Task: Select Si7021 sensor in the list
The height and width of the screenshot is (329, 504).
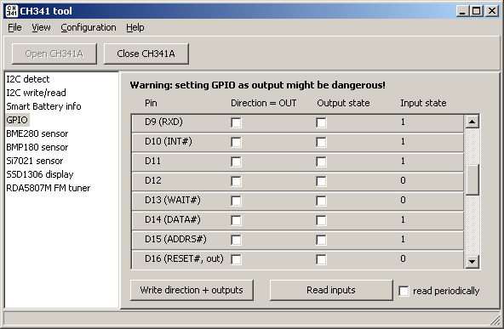Action: (x=34, y=161)
